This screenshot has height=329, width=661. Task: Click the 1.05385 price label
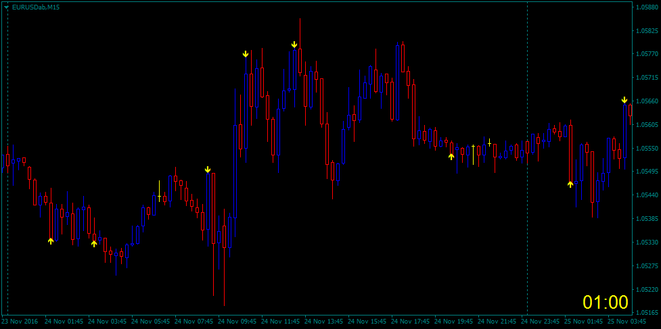coord(647,219)
